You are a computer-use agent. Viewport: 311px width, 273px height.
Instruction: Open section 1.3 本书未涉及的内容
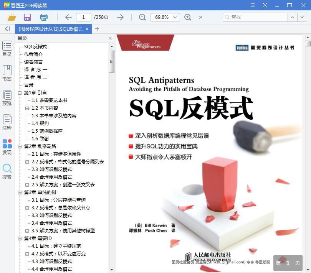click(54, 116)
